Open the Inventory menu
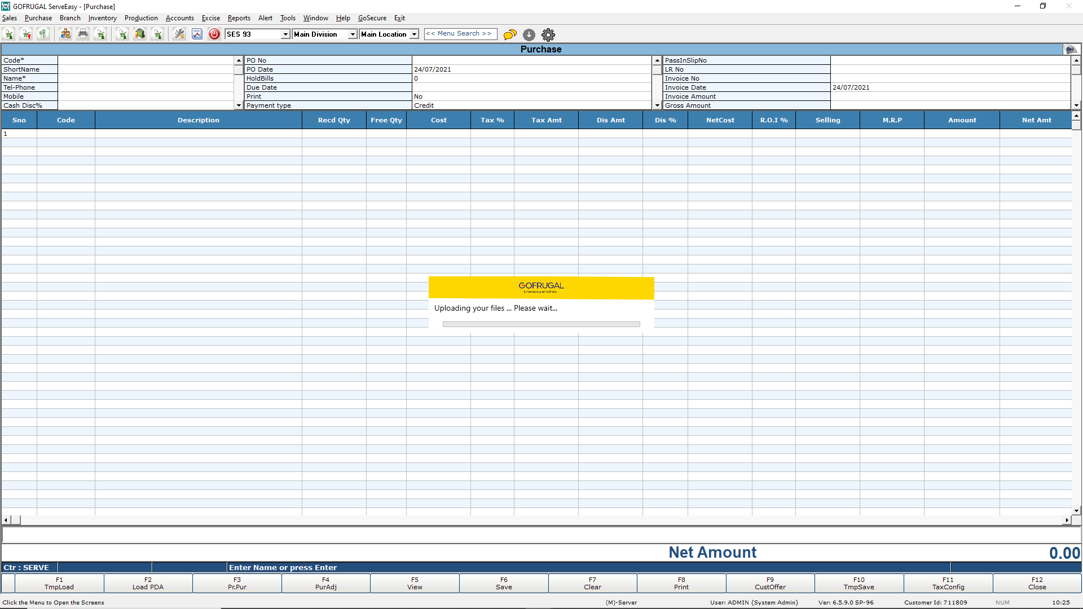 pos(102,18)
